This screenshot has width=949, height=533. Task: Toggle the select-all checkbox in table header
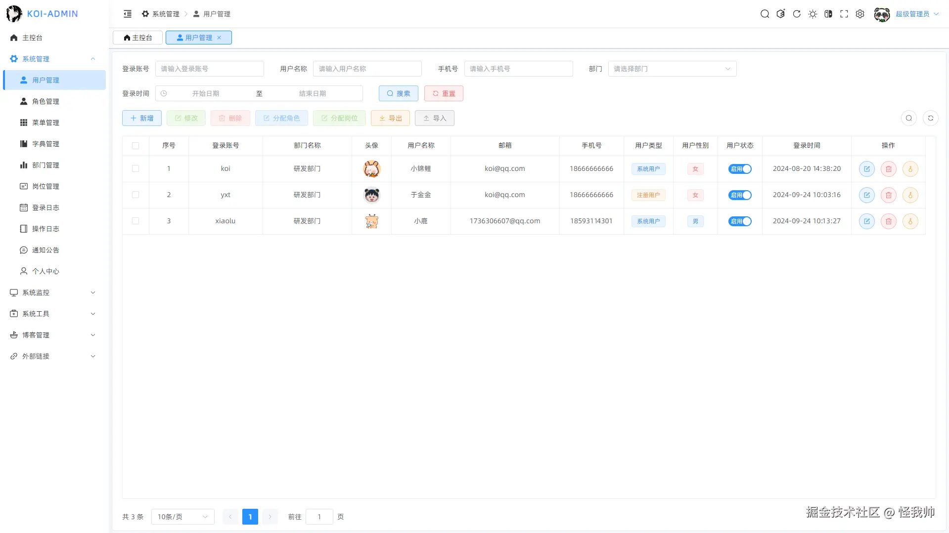(x=136, y=146)
